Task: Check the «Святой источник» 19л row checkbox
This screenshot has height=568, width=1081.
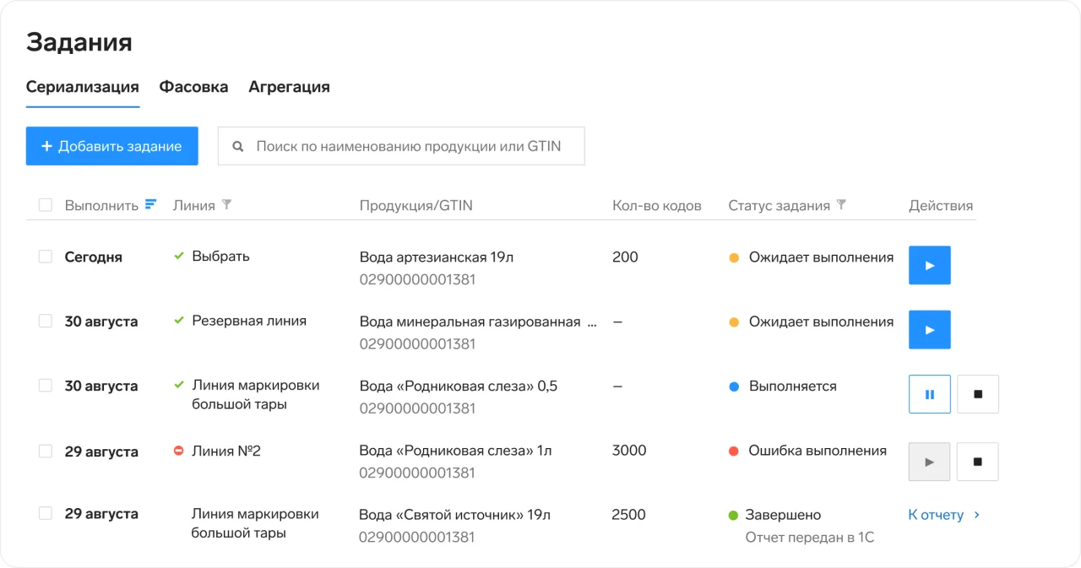Action: (x=46, y=513)
